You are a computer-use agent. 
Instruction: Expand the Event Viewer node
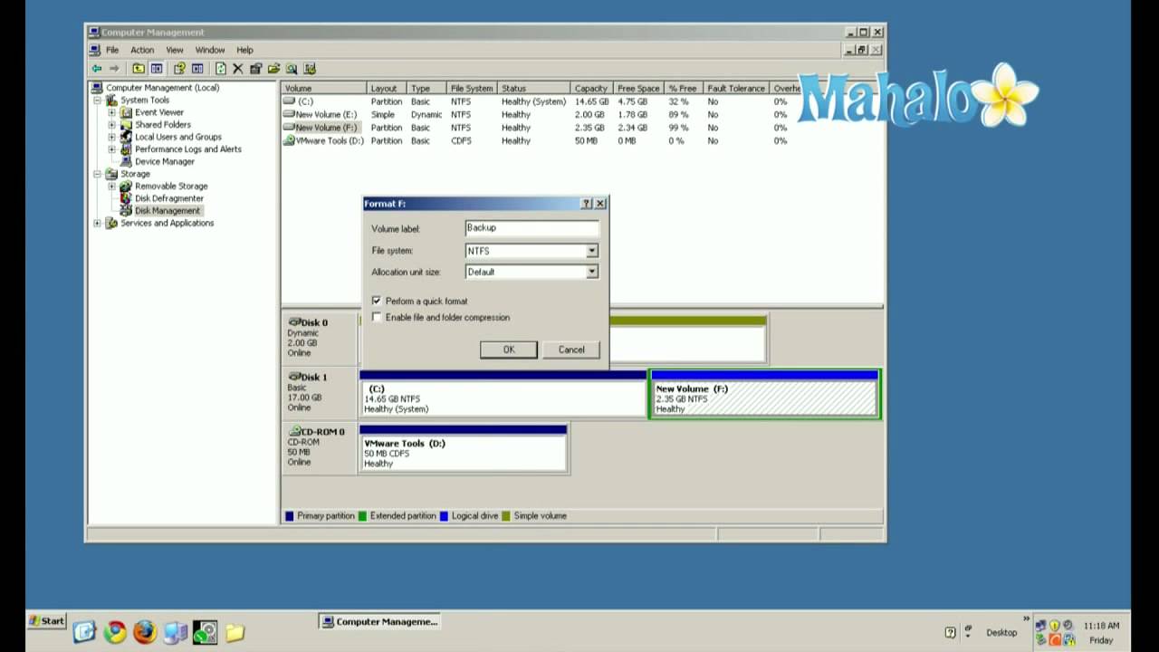[112, 112]
